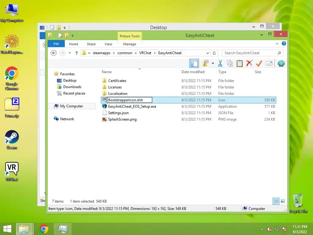Select the Licenses folder
This screenshot has width=313, height=235.
point(115,87)
